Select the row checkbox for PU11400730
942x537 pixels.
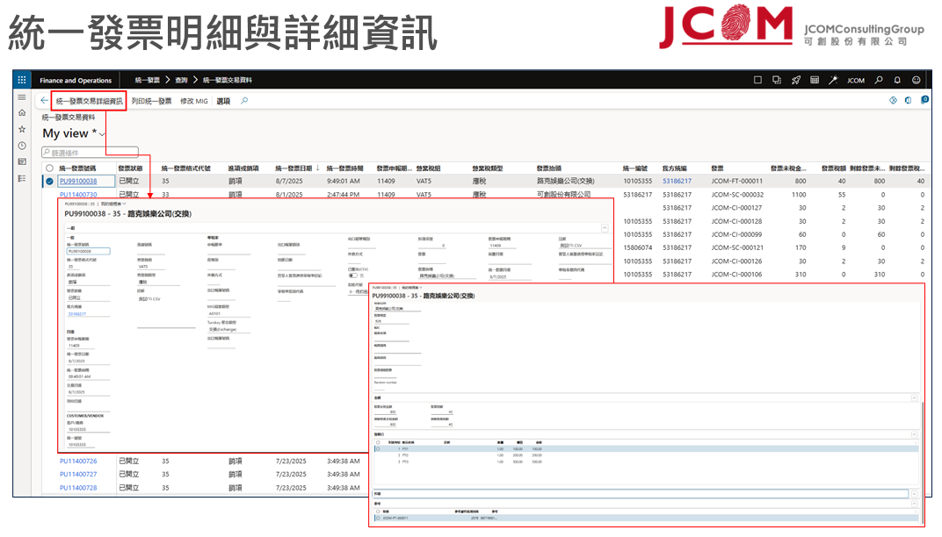coord(50,195)
